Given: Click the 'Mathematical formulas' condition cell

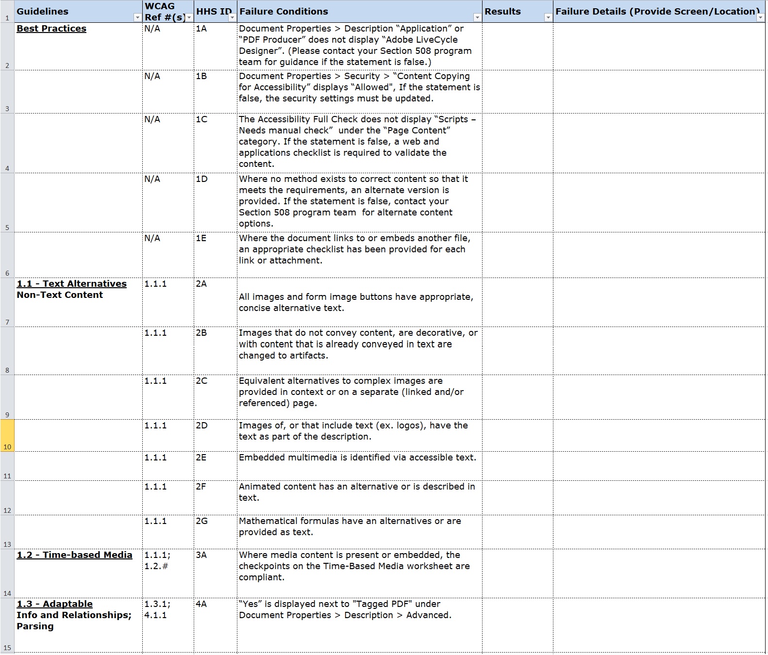Looking at the screenshot, I should point(360,532).
